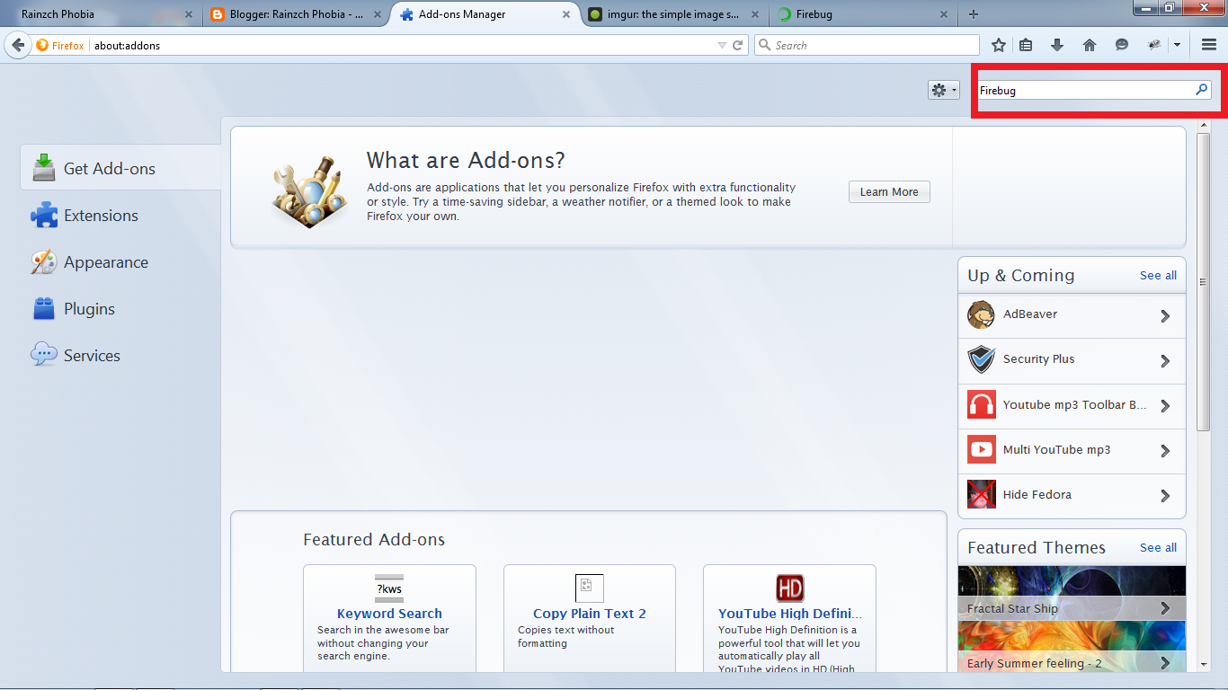Go back one page

[18, 45]
